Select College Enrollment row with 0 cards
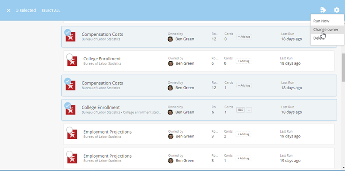This screenshot has width=345, height=171. 69,57
